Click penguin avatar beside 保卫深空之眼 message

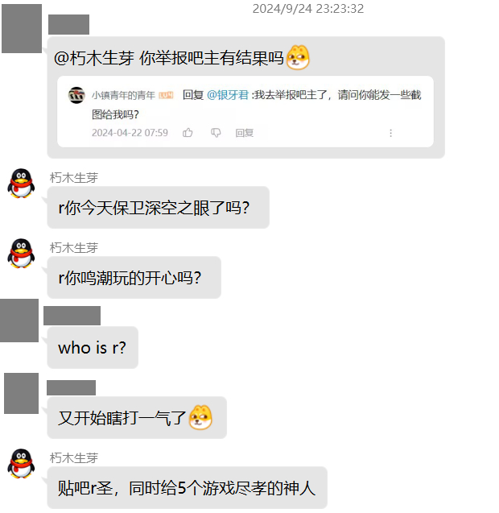point(21,184)
